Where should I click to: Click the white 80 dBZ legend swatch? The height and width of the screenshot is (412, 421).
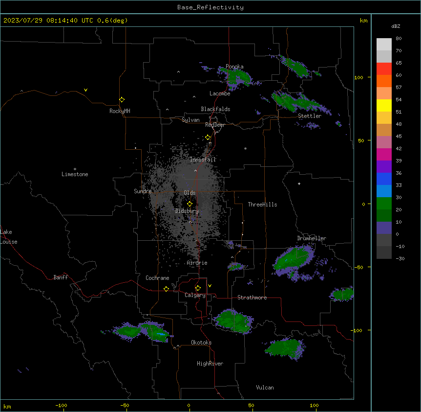(x=384, y=45)
